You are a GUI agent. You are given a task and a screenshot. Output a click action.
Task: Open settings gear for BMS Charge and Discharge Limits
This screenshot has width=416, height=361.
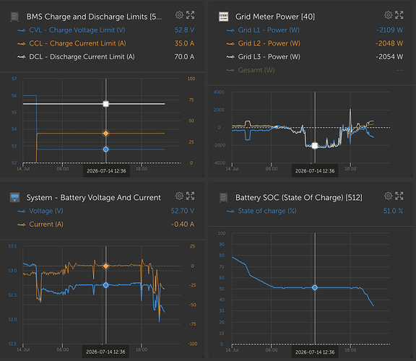179,15
